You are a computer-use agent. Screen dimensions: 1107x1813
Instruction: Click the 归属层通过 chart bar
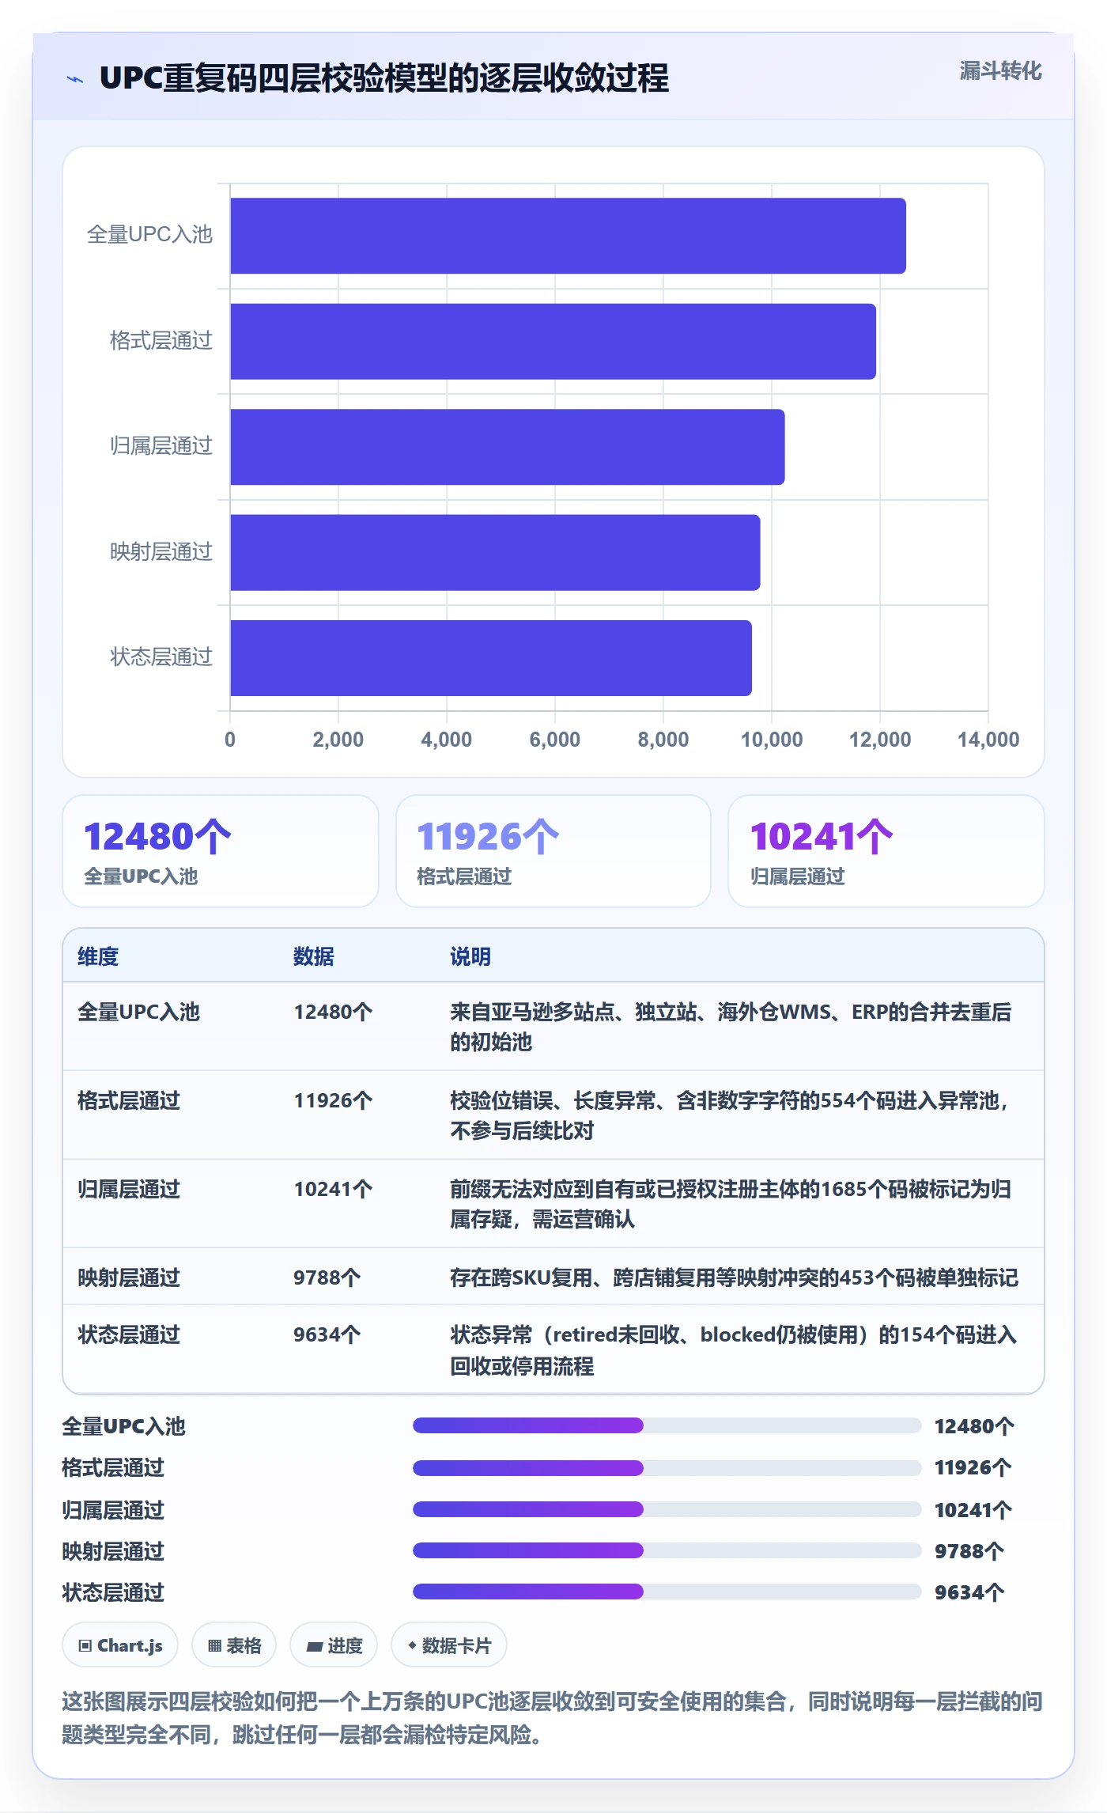[x=507, y=447]
